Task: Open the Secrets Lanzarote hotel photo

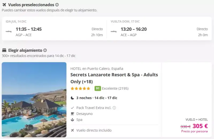Action: (x=34, y=100)
